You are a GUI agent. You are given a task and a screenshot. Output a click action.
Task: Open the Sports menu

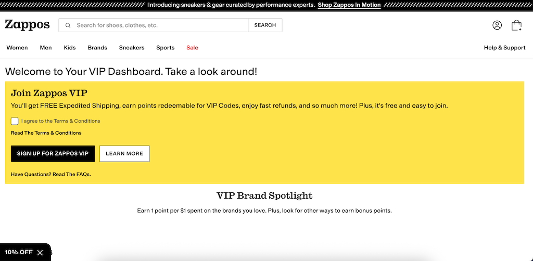pyautogui.click(x=166, y=48)
